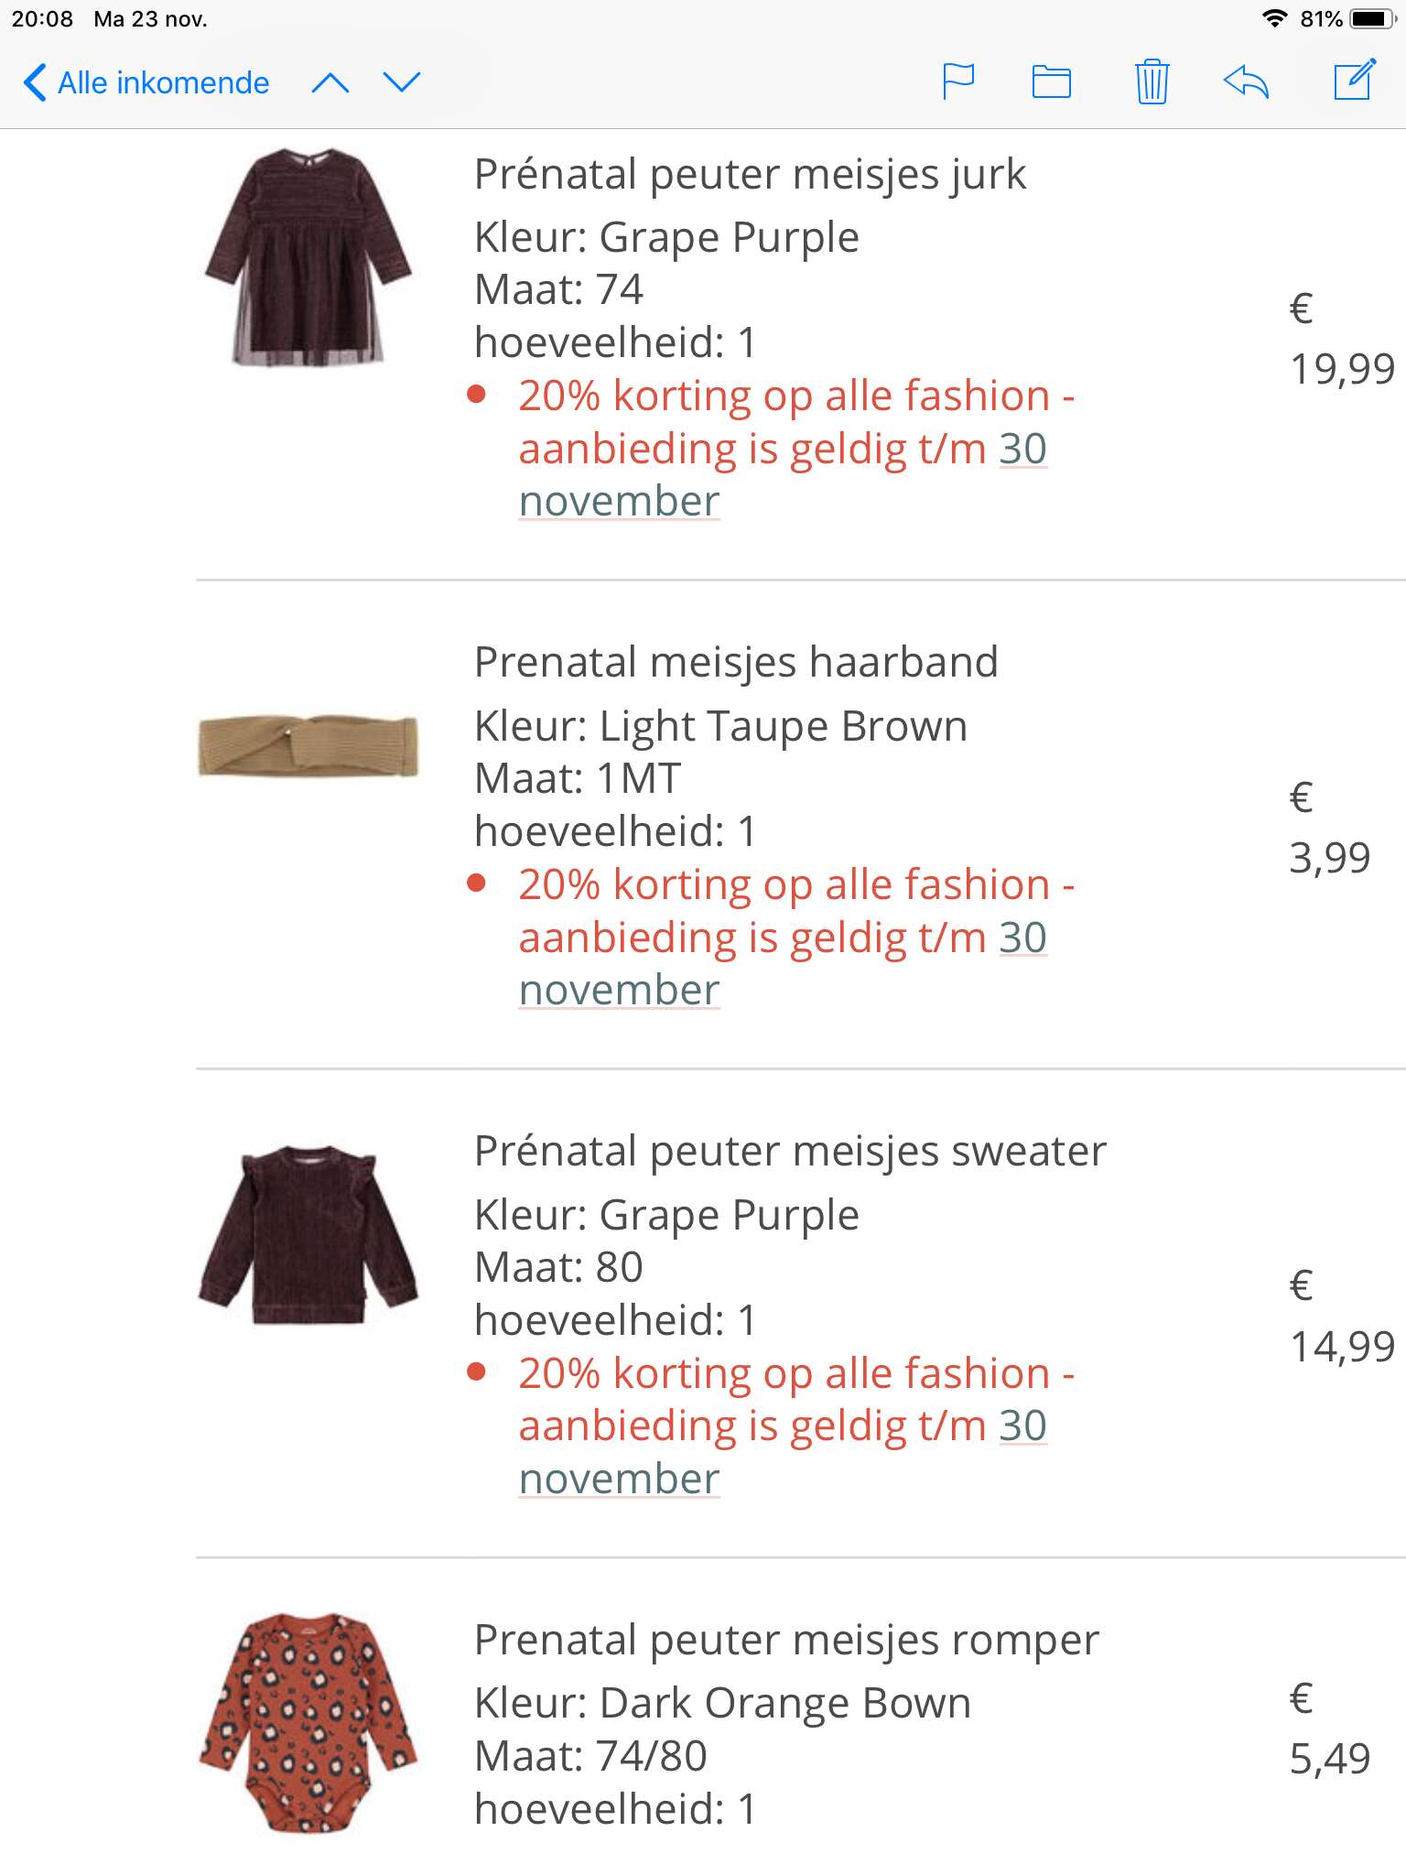Tap '30 november' date under haarband
The width and height of the screenshot is (1406, 1875).
[x=783, y=964]
